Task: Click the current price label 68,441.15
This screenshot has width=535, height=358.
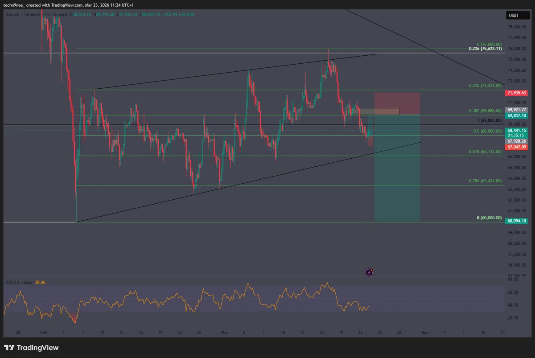Action: pos(517,130)
